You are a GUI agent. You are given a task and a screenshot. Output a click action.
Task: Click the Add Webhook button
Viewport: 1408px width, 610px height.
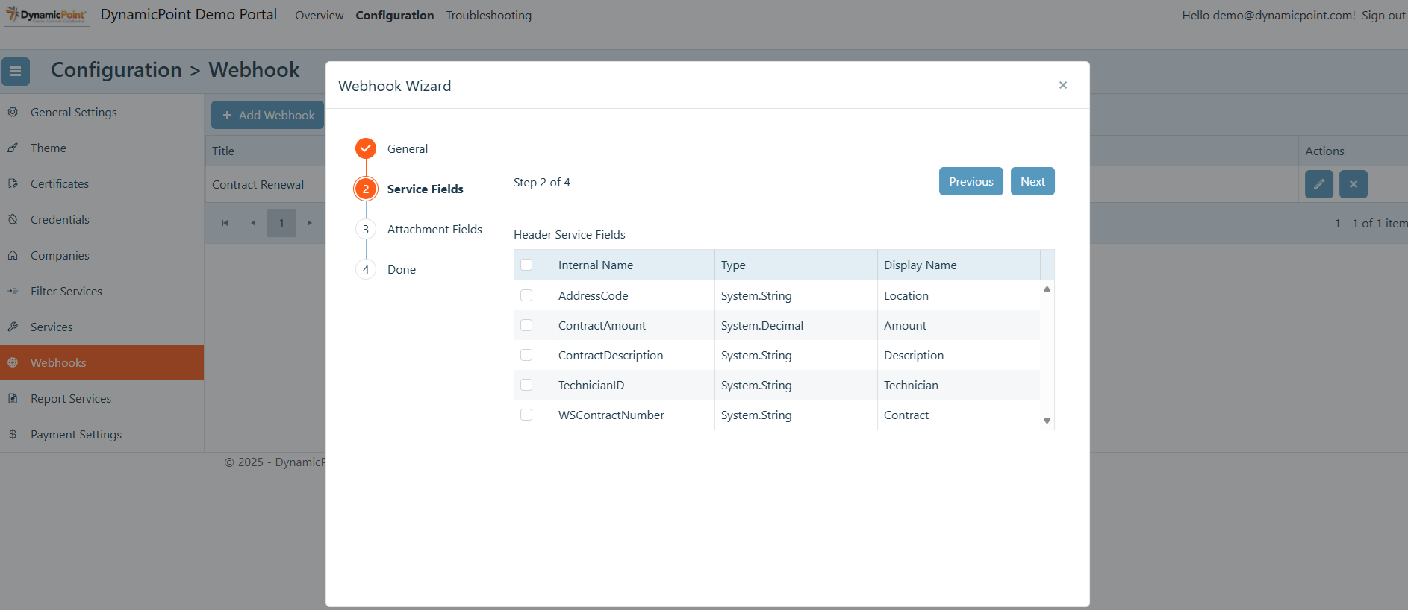pyautogui.click(x=268, y=115)
